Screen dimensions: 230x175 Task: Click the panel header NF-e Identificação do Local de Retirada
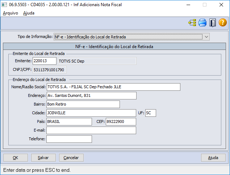[x=114, y=47]
